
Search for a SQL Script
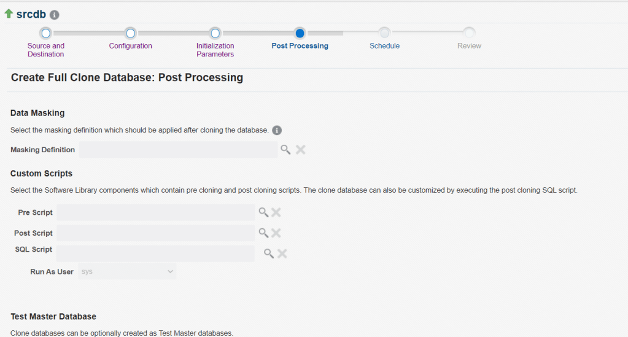click(269, 253)
